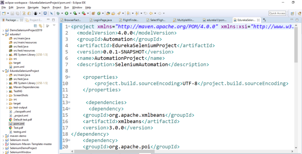This screenshot has width=302, height=154.
Task: Click the Forward navigation arrow icon
Action: [x=160, y=13]
